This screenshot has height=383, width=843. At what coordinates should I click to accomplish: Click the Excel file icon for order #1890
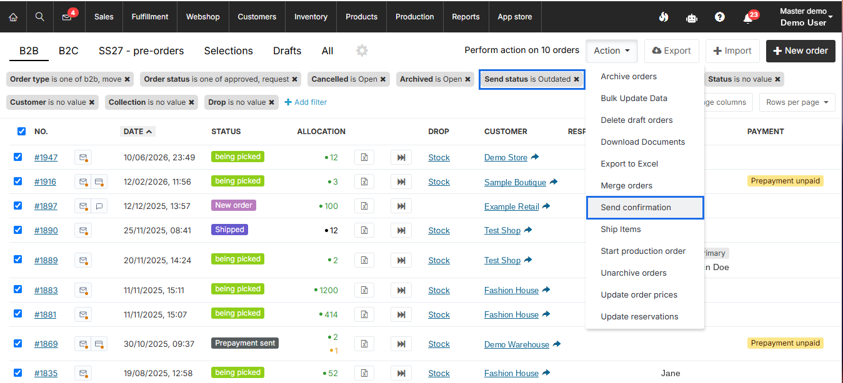(364, 230)
